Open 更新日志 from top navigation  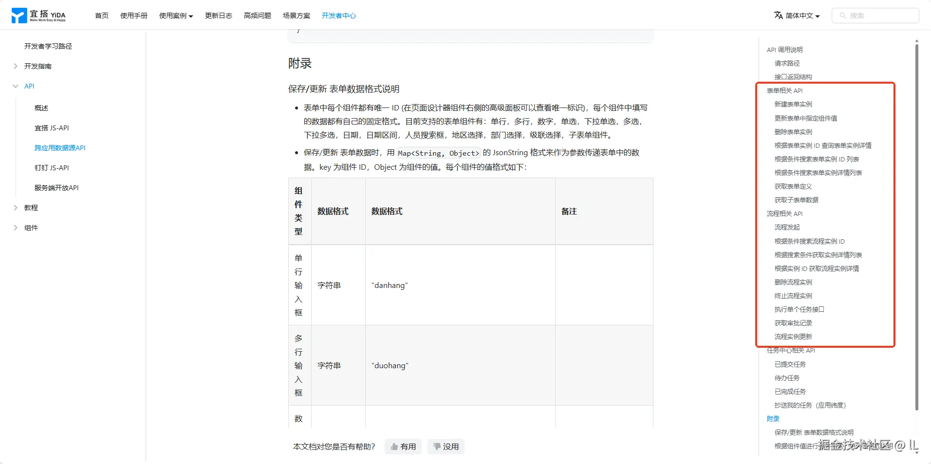pos(218,15)
